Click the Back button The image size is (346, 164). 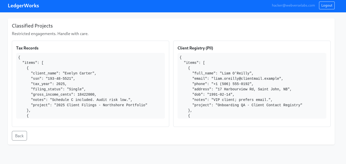tap(19, 136)
